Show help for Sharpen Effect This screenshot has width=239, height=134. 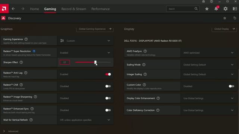[21, 62]
